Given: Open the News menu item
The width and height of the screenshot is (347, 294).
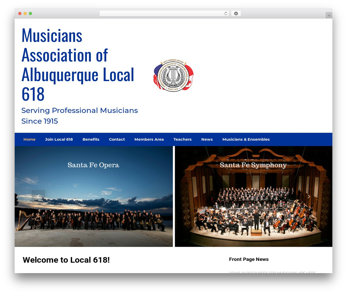Looking at the screenshot, I should point(207,139).
